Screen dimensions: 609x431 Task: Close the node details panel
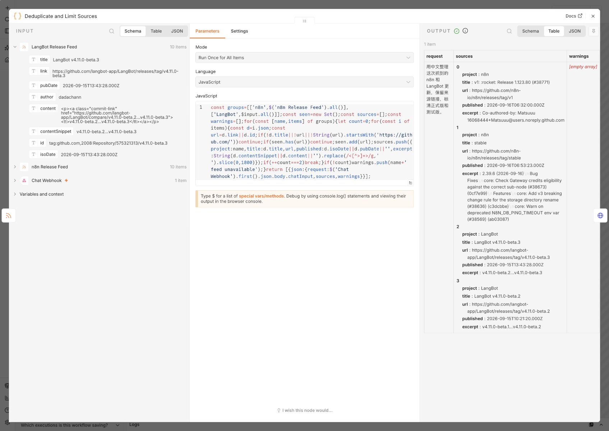[x=593, y=16]
